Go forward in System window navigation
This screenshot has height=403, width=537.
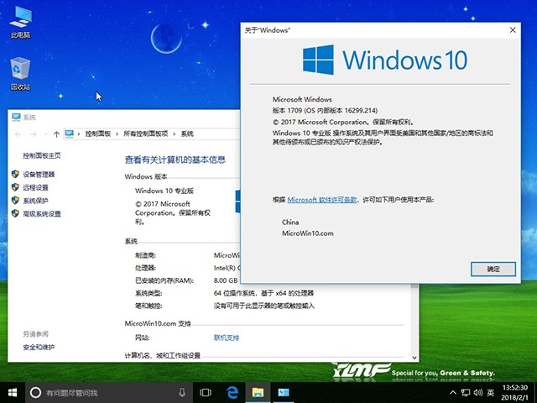34,134
